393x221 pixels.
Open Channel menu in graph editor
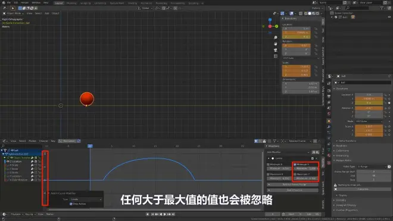tap(43, 141)
